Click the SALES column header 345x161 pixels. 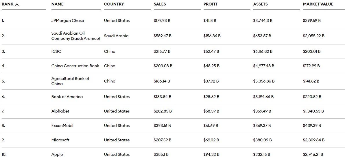point(160,4)
